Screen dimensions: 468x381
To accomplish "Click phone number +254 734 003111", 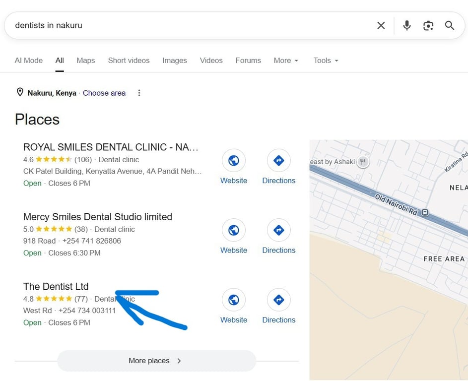I will pos(87,311).
